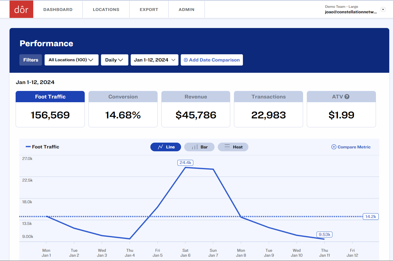The height and width of the screenshot is (261, 393).
Task: Expand the Daily interval dropdown
Action: point(114,60)
